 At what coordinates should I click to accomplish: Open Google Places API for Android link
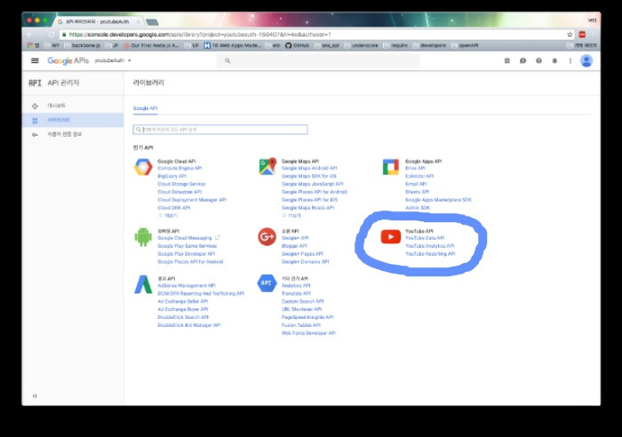coord(315,192)
